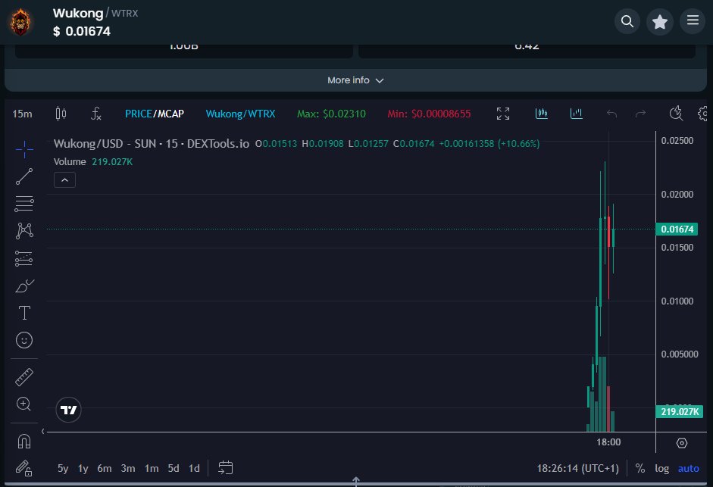Image resolution: width=713 pixels, height=487 pixels.
Task: Click the up arrow panel handle
Action: coord(356,481)
